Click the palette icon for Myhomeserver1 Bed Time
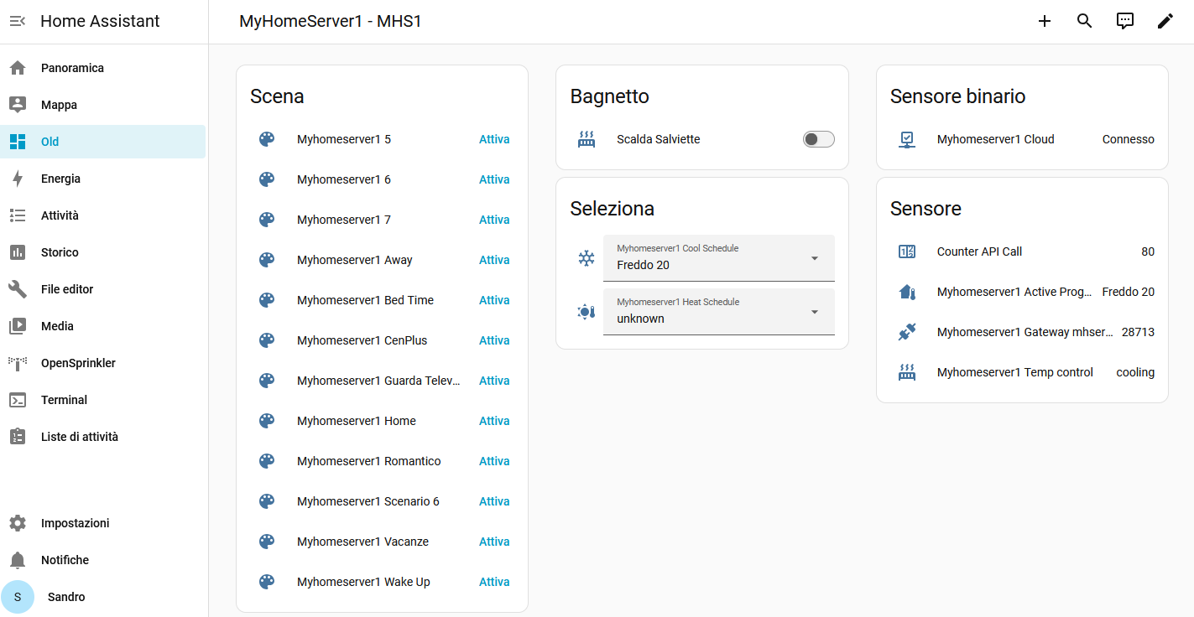 coord(267,300)
